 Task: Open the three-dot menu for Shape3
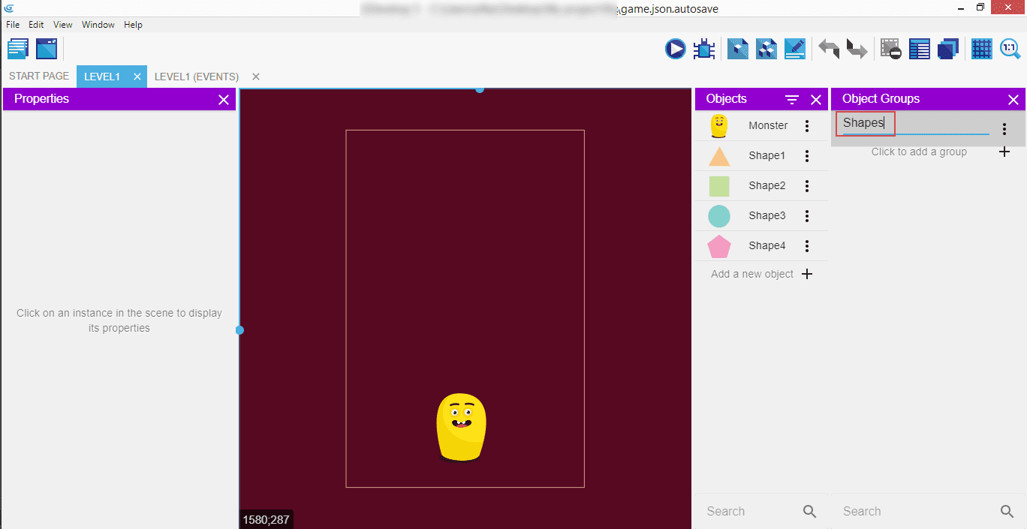coord(807,216)
